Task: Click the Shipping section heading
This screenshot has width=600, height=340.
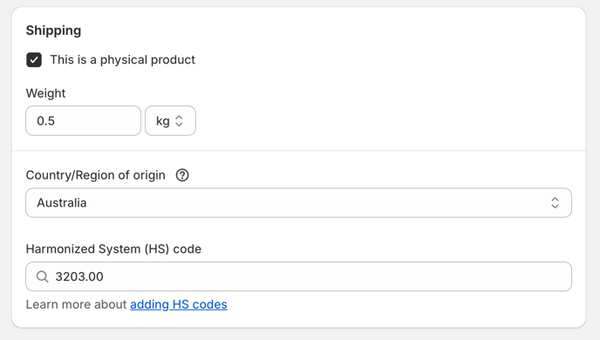Action: point(53,31)
